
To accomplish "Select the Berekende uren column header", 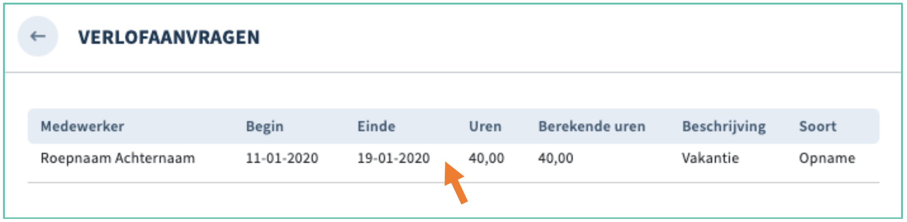I will (592, 126).
